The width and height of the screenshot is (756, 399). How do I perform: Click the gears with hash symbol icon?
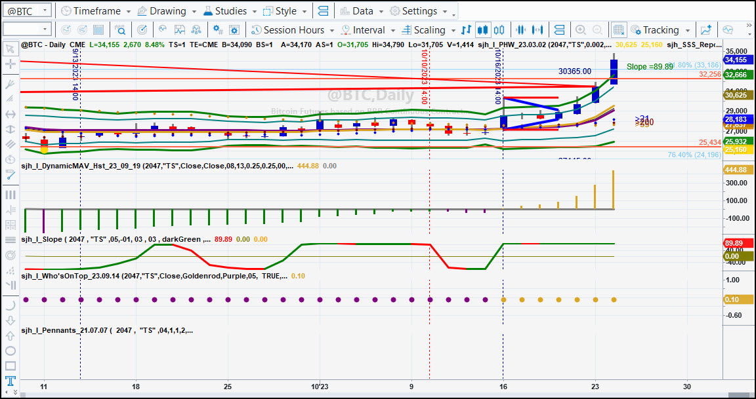217,30
